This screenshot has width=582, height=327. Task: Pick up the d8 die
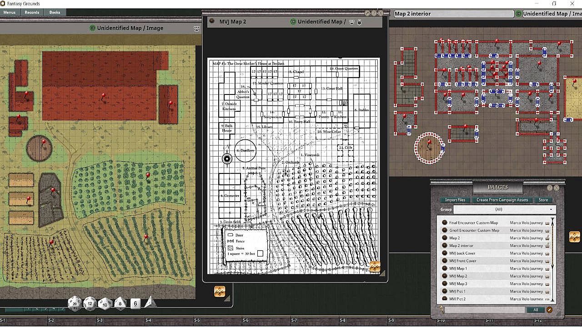click(x=120, y=303)
